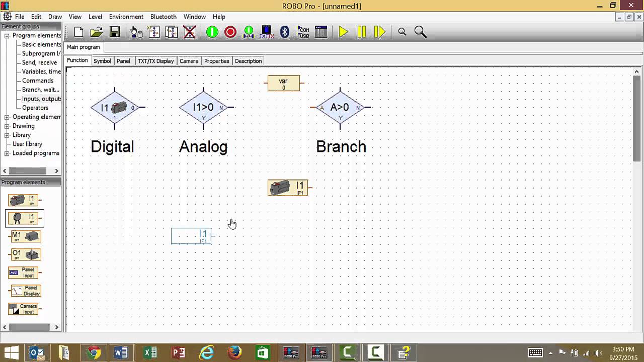644x362 pixels.
Task: Click the A>0 Branch diamond on canvas
Action: [x=340, y=108]
